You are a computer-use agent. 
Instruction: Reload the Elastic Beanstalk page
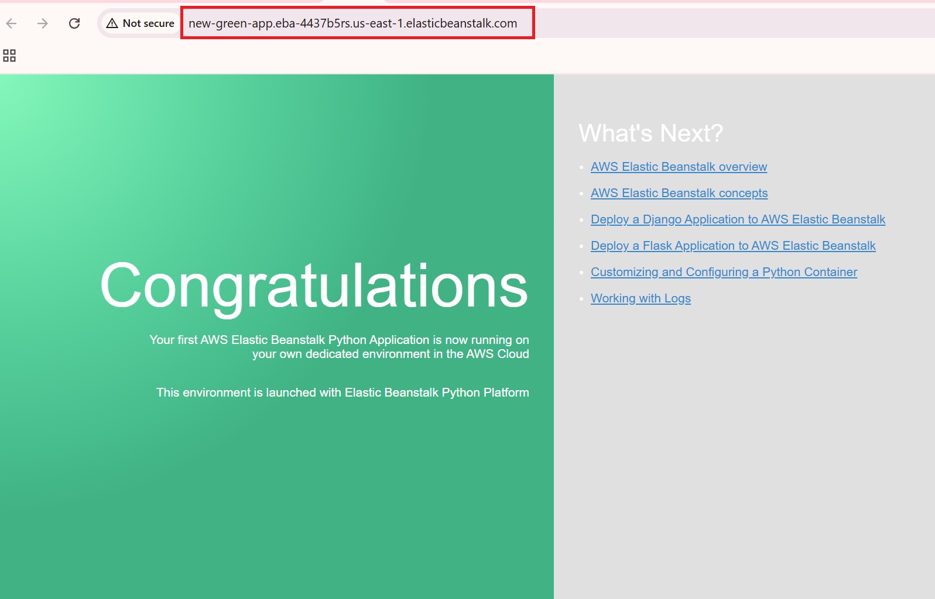[x=74, y=23]
